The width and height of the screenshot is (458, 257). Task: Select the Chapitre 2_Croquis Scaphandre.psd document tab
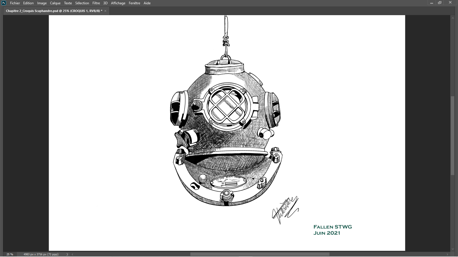tap(54, 11)
